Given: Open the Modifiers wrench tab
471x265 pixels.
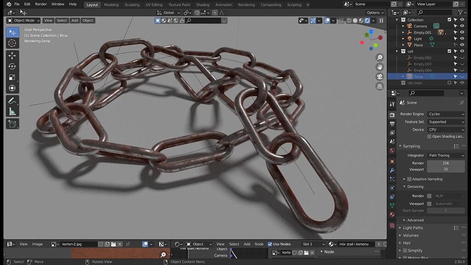Looking at the screenshot, I should tap(392, 170).
